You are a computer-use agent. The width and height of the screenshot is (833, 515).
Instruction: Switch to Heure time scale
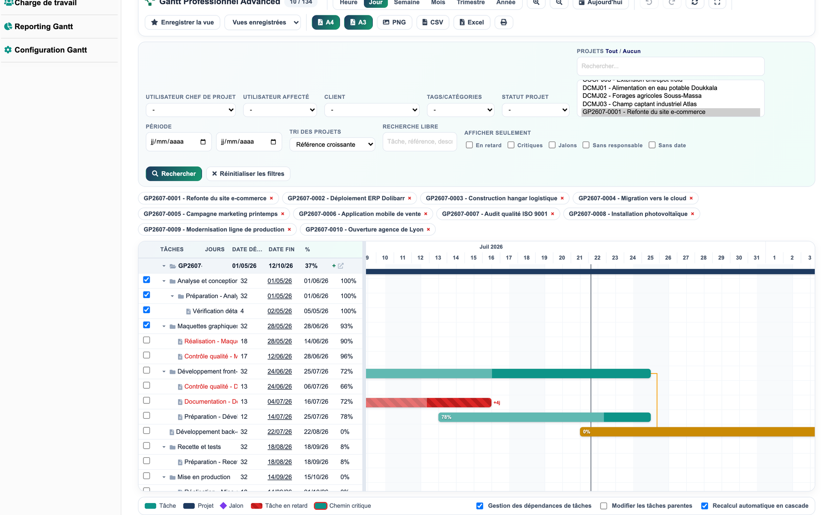[348, 3]
